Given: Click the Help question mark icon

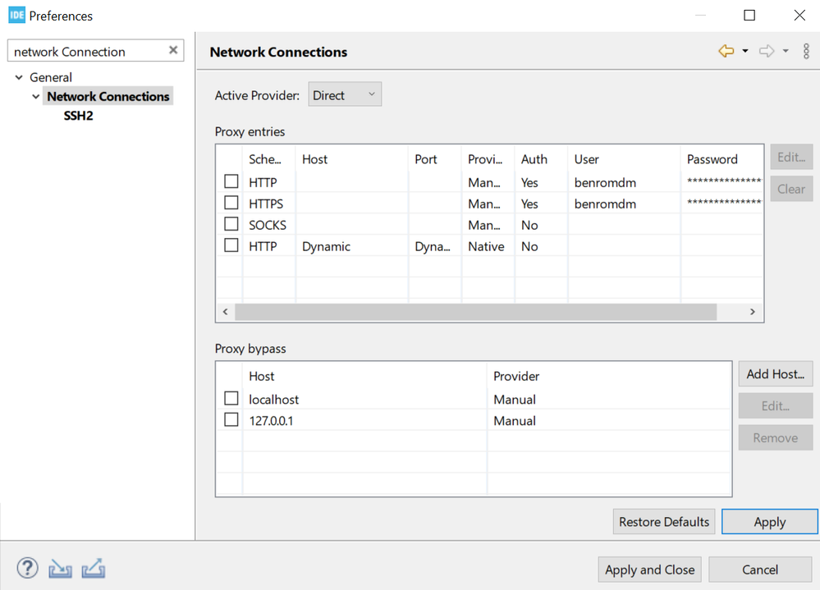Looking at the screenshot, I should pyautogui.click(x=27, y=568).
